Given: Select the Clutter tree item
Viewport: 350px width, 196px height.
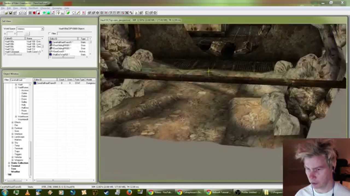Looking at the screenshot, I should point(24,93).
